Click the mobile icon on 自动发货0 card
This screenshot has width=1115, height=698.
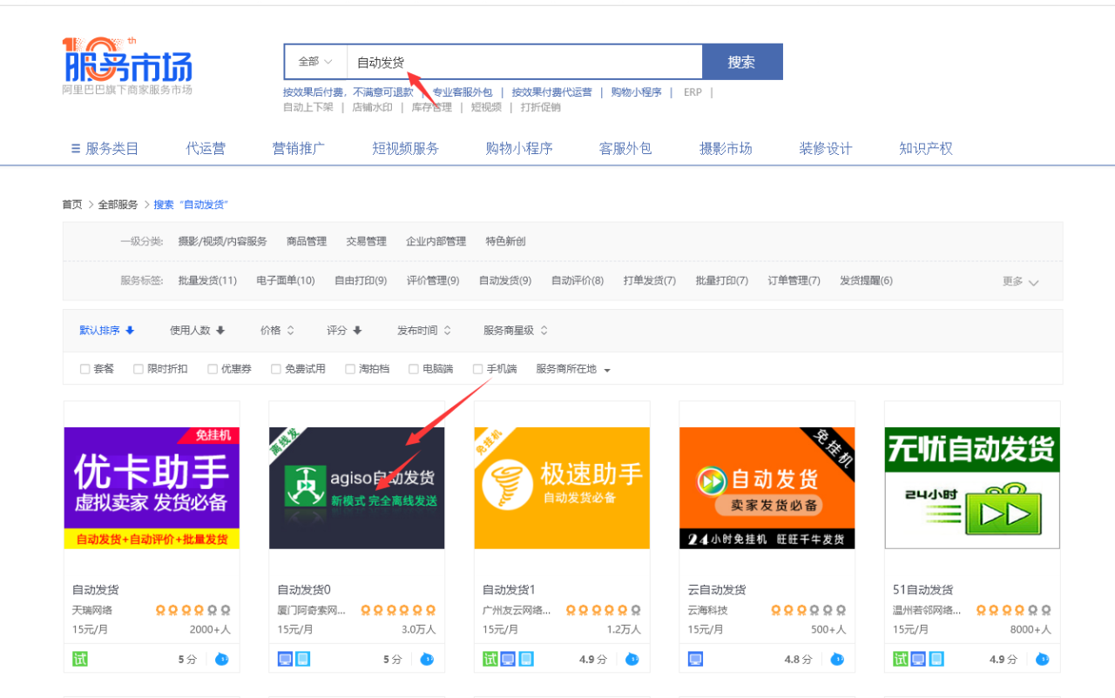tap(302, 659)
